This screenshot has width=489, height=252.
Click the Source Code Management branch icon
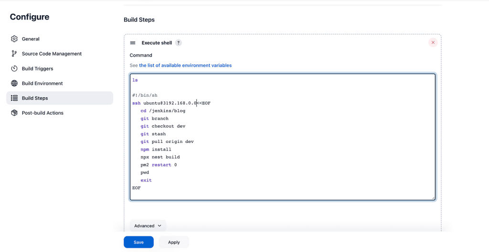point(14,53)
